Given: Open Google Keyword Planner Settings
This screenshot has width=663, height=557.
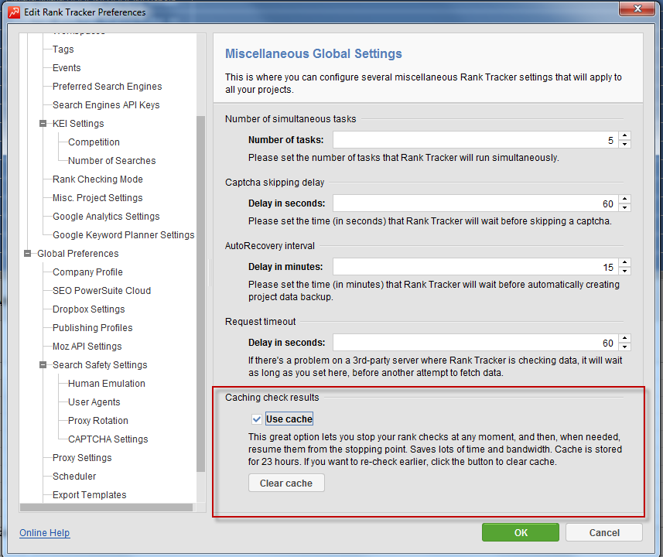Looking at the screenshot, I should click(x=124, y=235).
